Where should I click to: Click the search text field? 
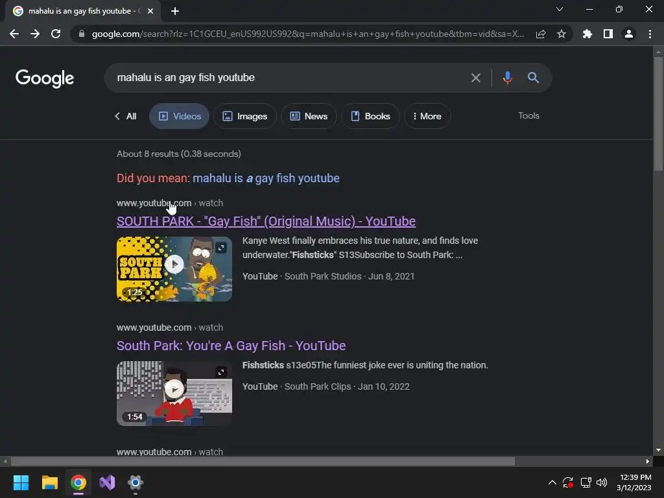tap(288, 78)
